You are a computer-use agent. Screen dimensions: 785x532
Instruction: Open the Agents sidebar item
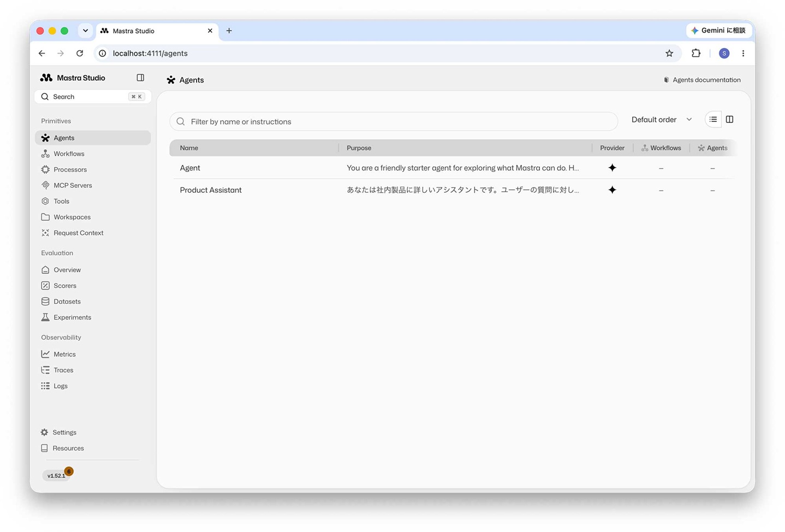pos(93,138)
